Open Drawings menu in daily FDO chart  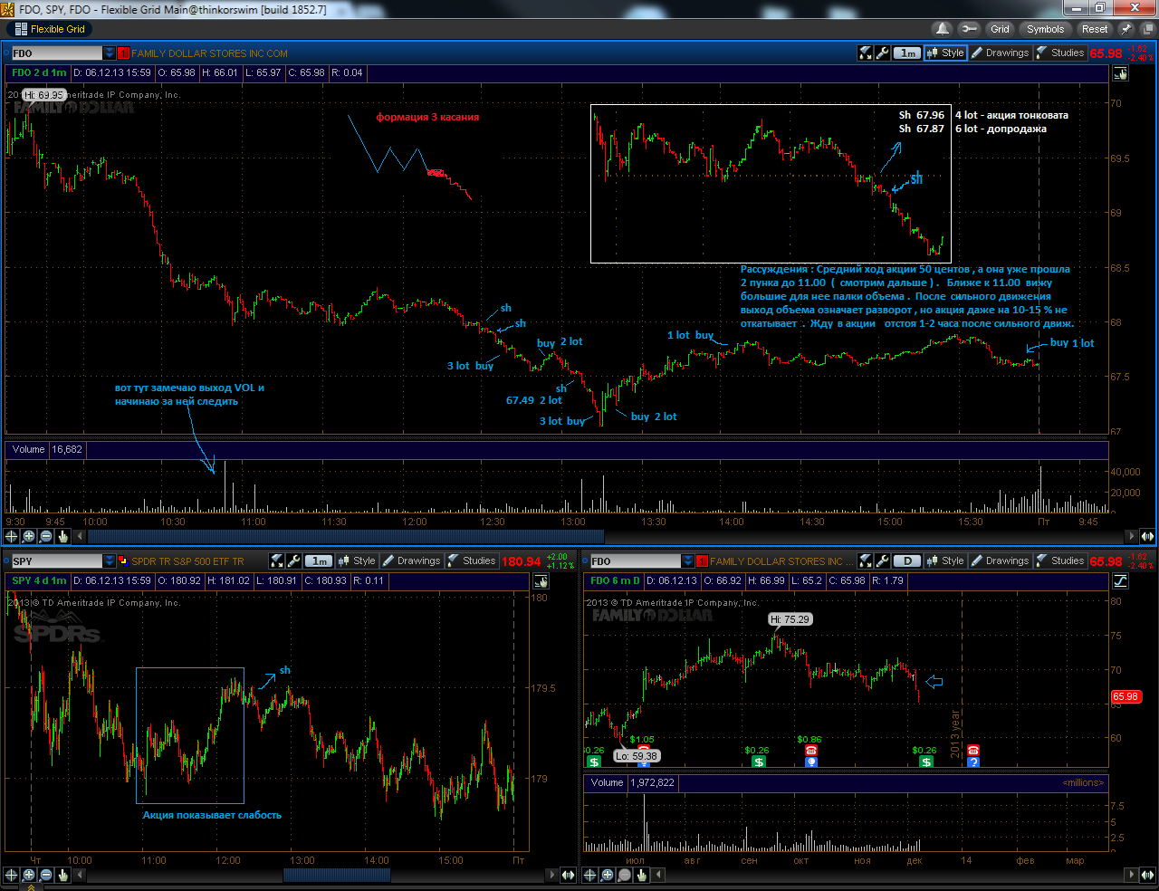[x=1000, y=561]
